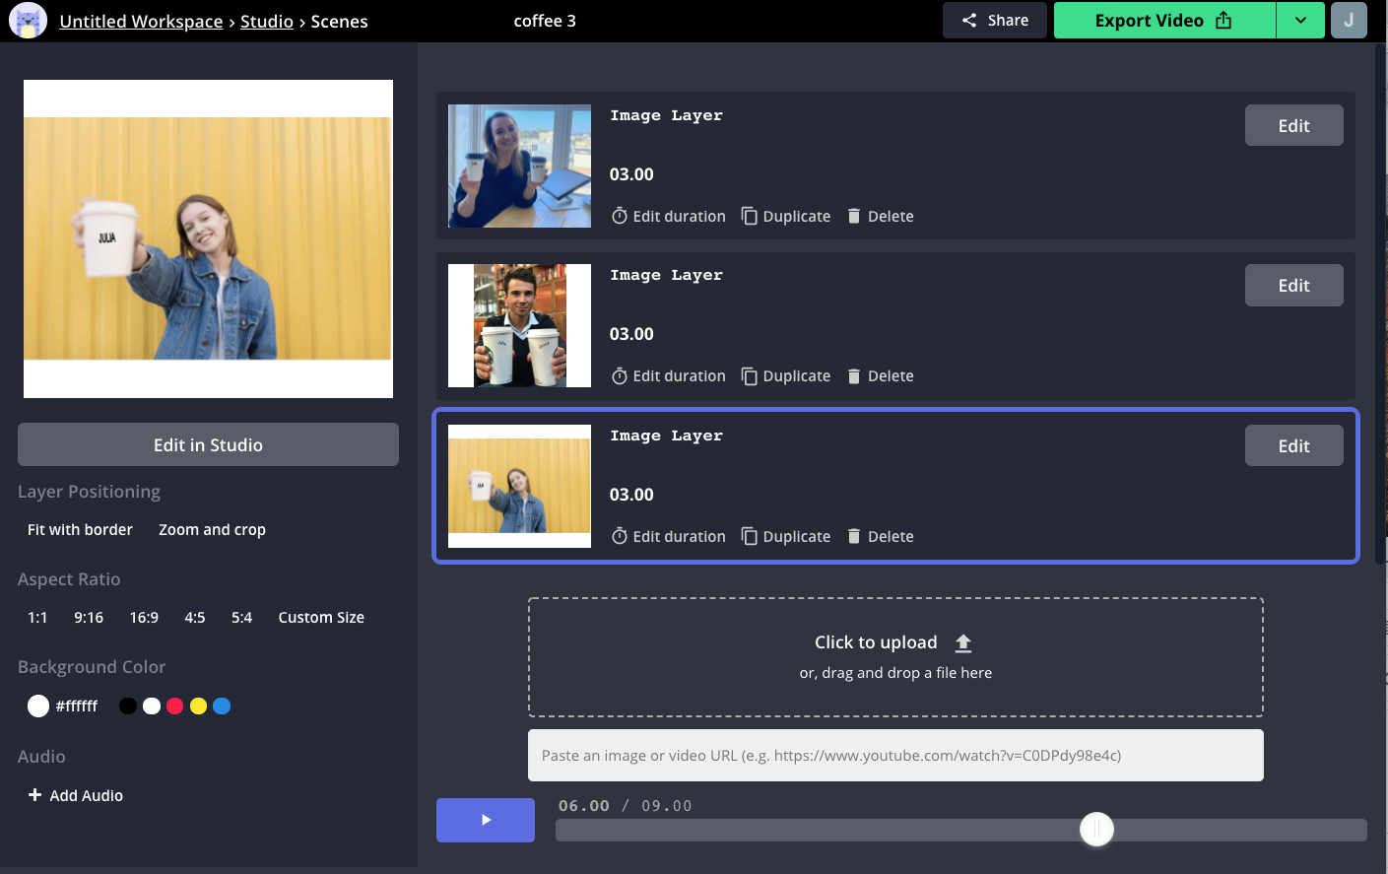
Task: Click the plus icon for Add Audio
Action: point(34,795)
